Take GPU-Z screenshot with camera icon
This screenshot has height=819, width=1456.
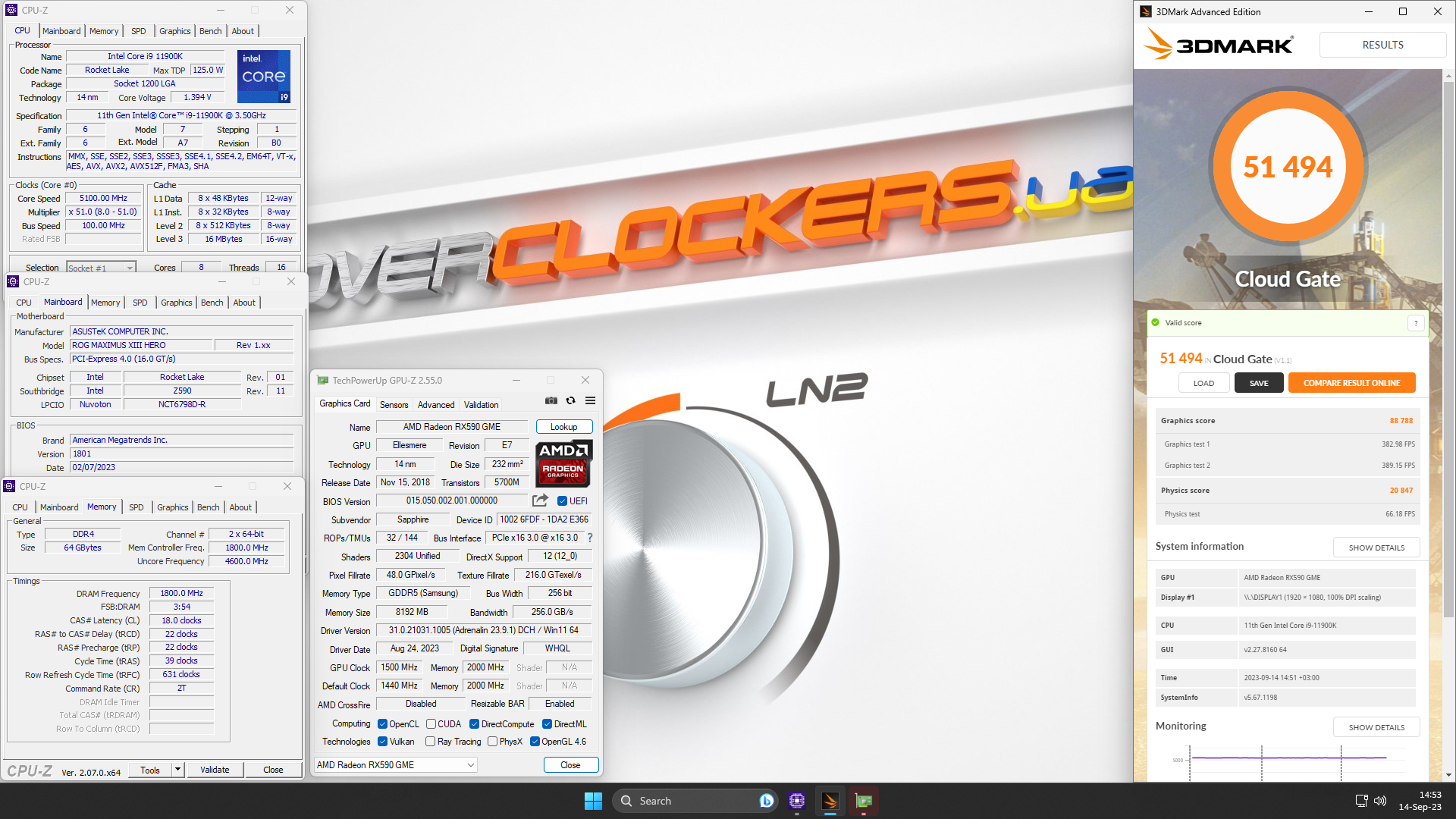pos(551,400)
